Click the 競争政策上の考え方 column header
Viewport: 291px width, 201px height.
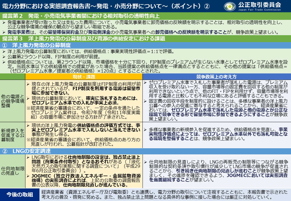[x=217, y=76]
